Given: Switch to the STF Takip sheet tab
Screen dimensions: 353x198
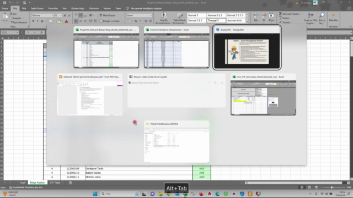Looking at the screenshot, I should [55, 183].
